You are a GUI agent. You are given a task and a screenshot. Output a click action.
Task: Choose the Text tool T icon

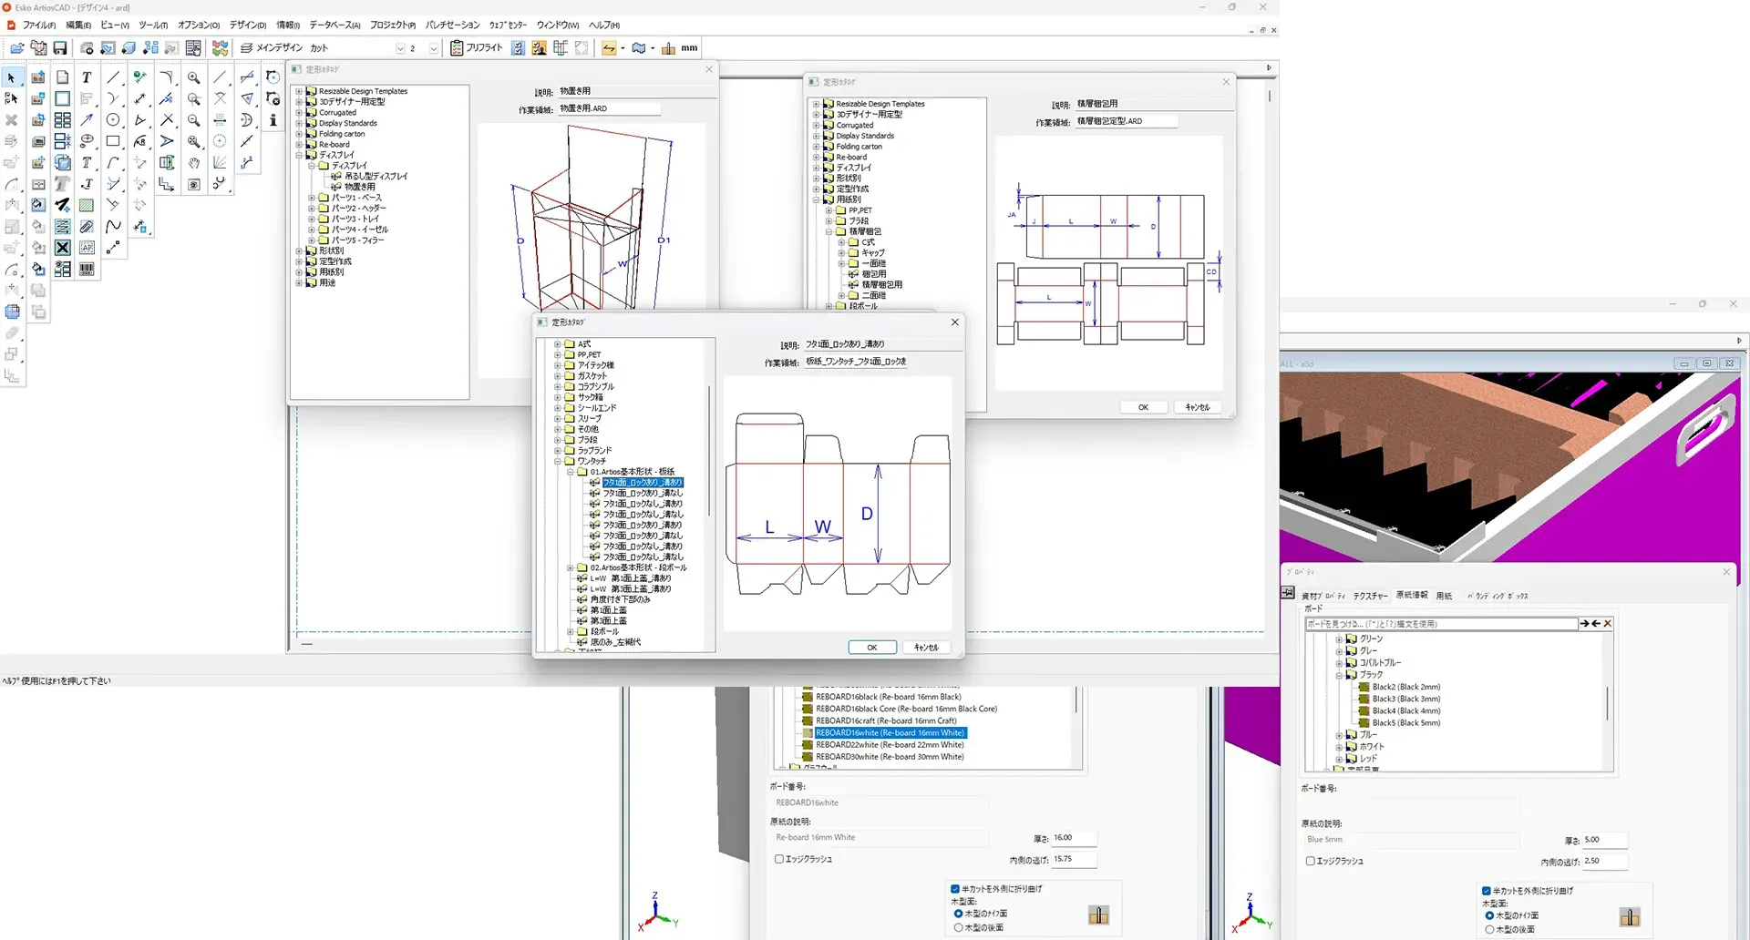pyautogui.click(x=87, y=78)
